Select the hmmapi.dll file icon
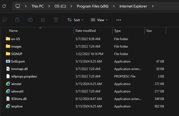Screen dimensions: 179x116 (x=8, y=69)
